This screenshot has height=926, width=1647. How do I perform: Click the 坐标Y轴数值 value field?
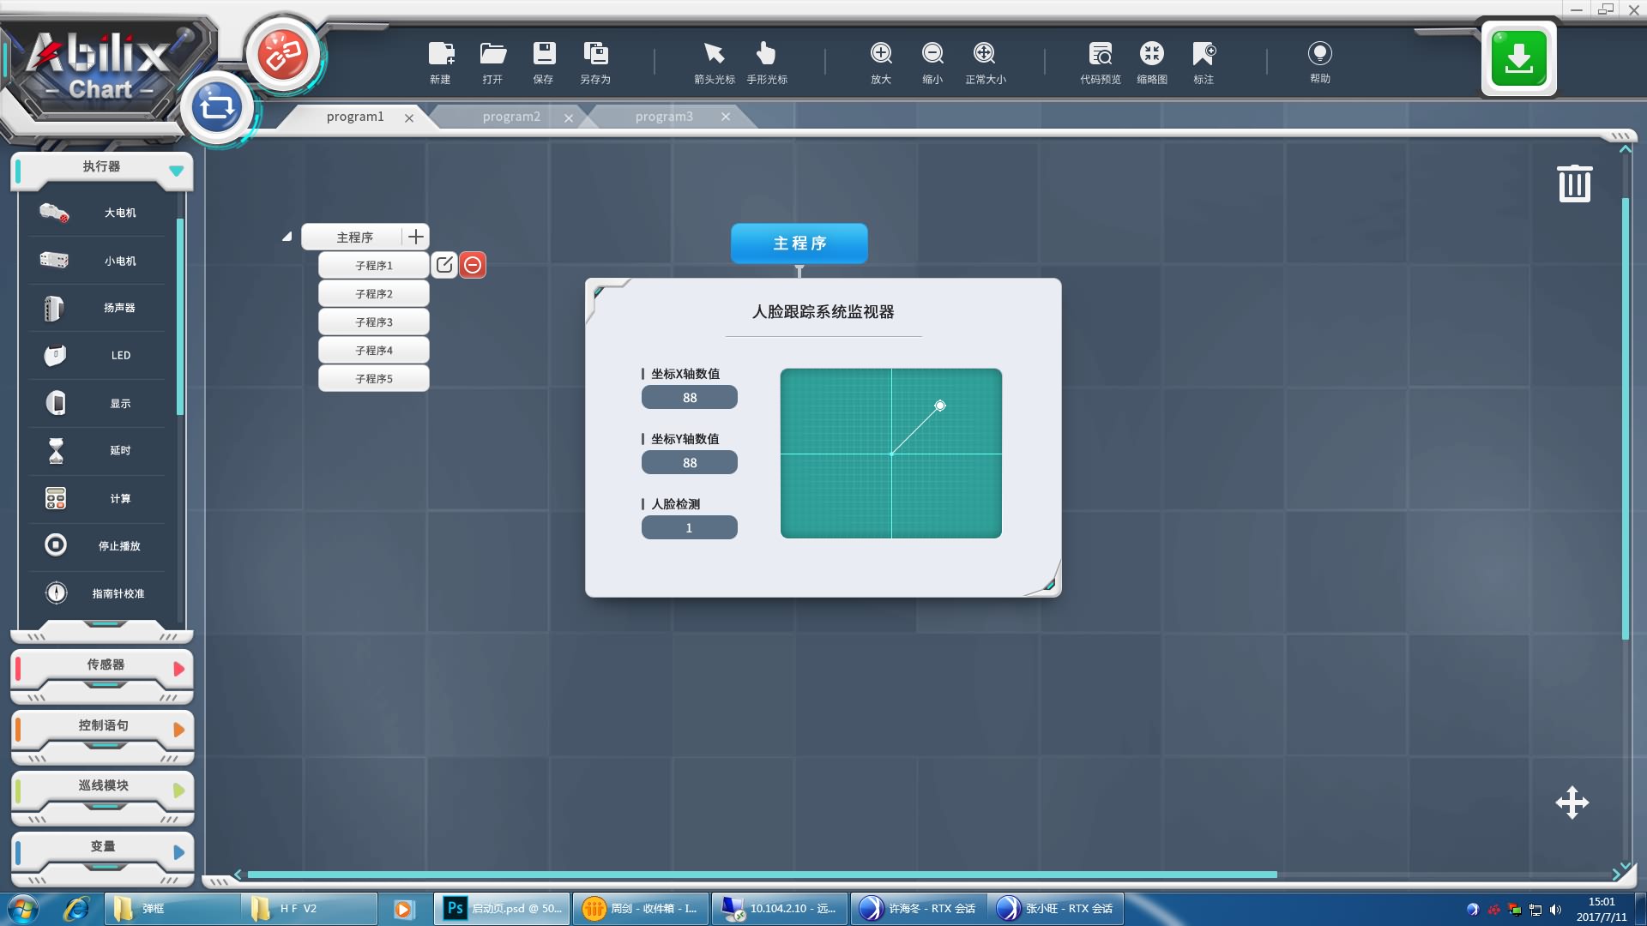690,462
